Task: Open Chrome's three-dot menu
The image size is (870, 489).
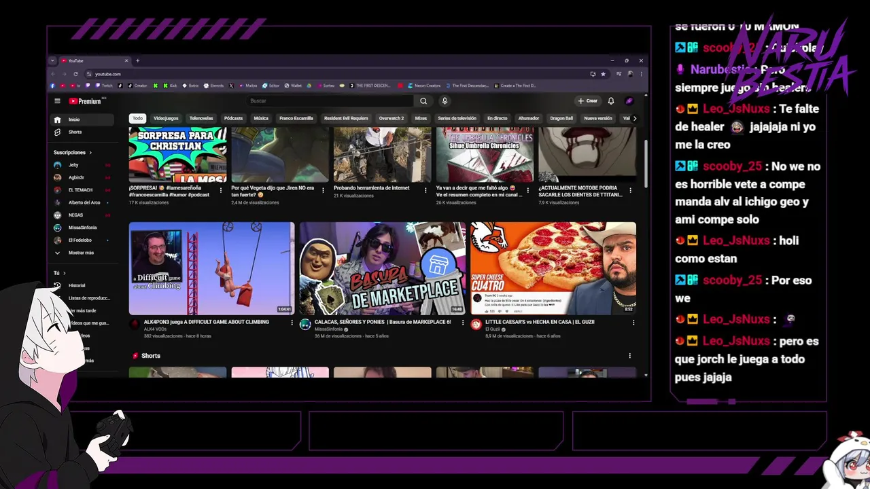Action: tap(641, 73)
